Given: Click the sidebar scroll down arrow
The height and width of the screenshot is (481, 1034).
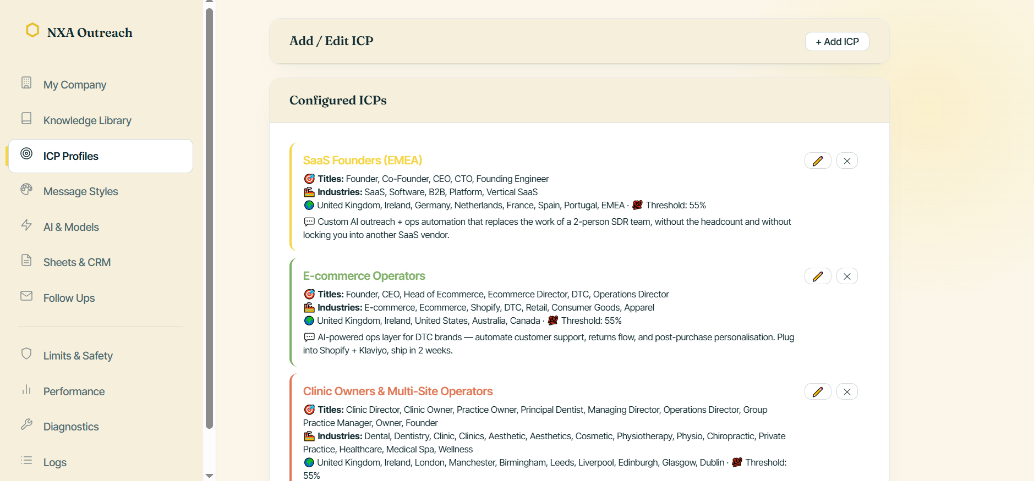Looking at the screenshot, I should coord(209,476).
